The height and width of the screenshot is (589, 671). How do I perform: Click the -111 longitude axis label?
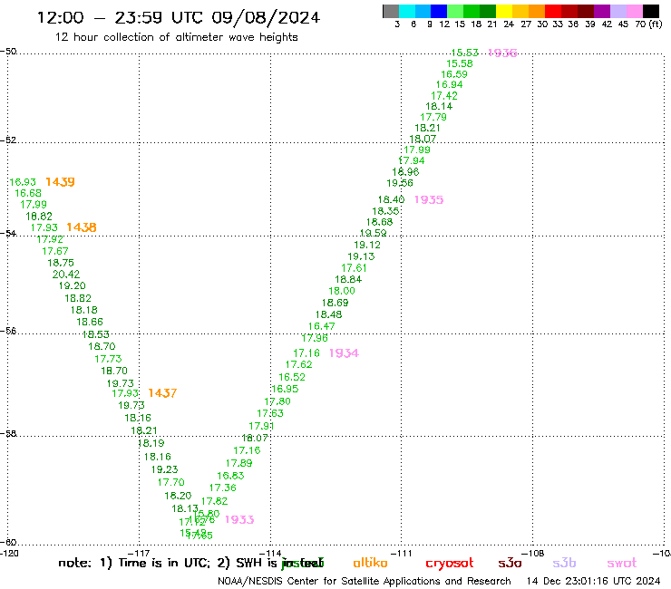[402, 553]
